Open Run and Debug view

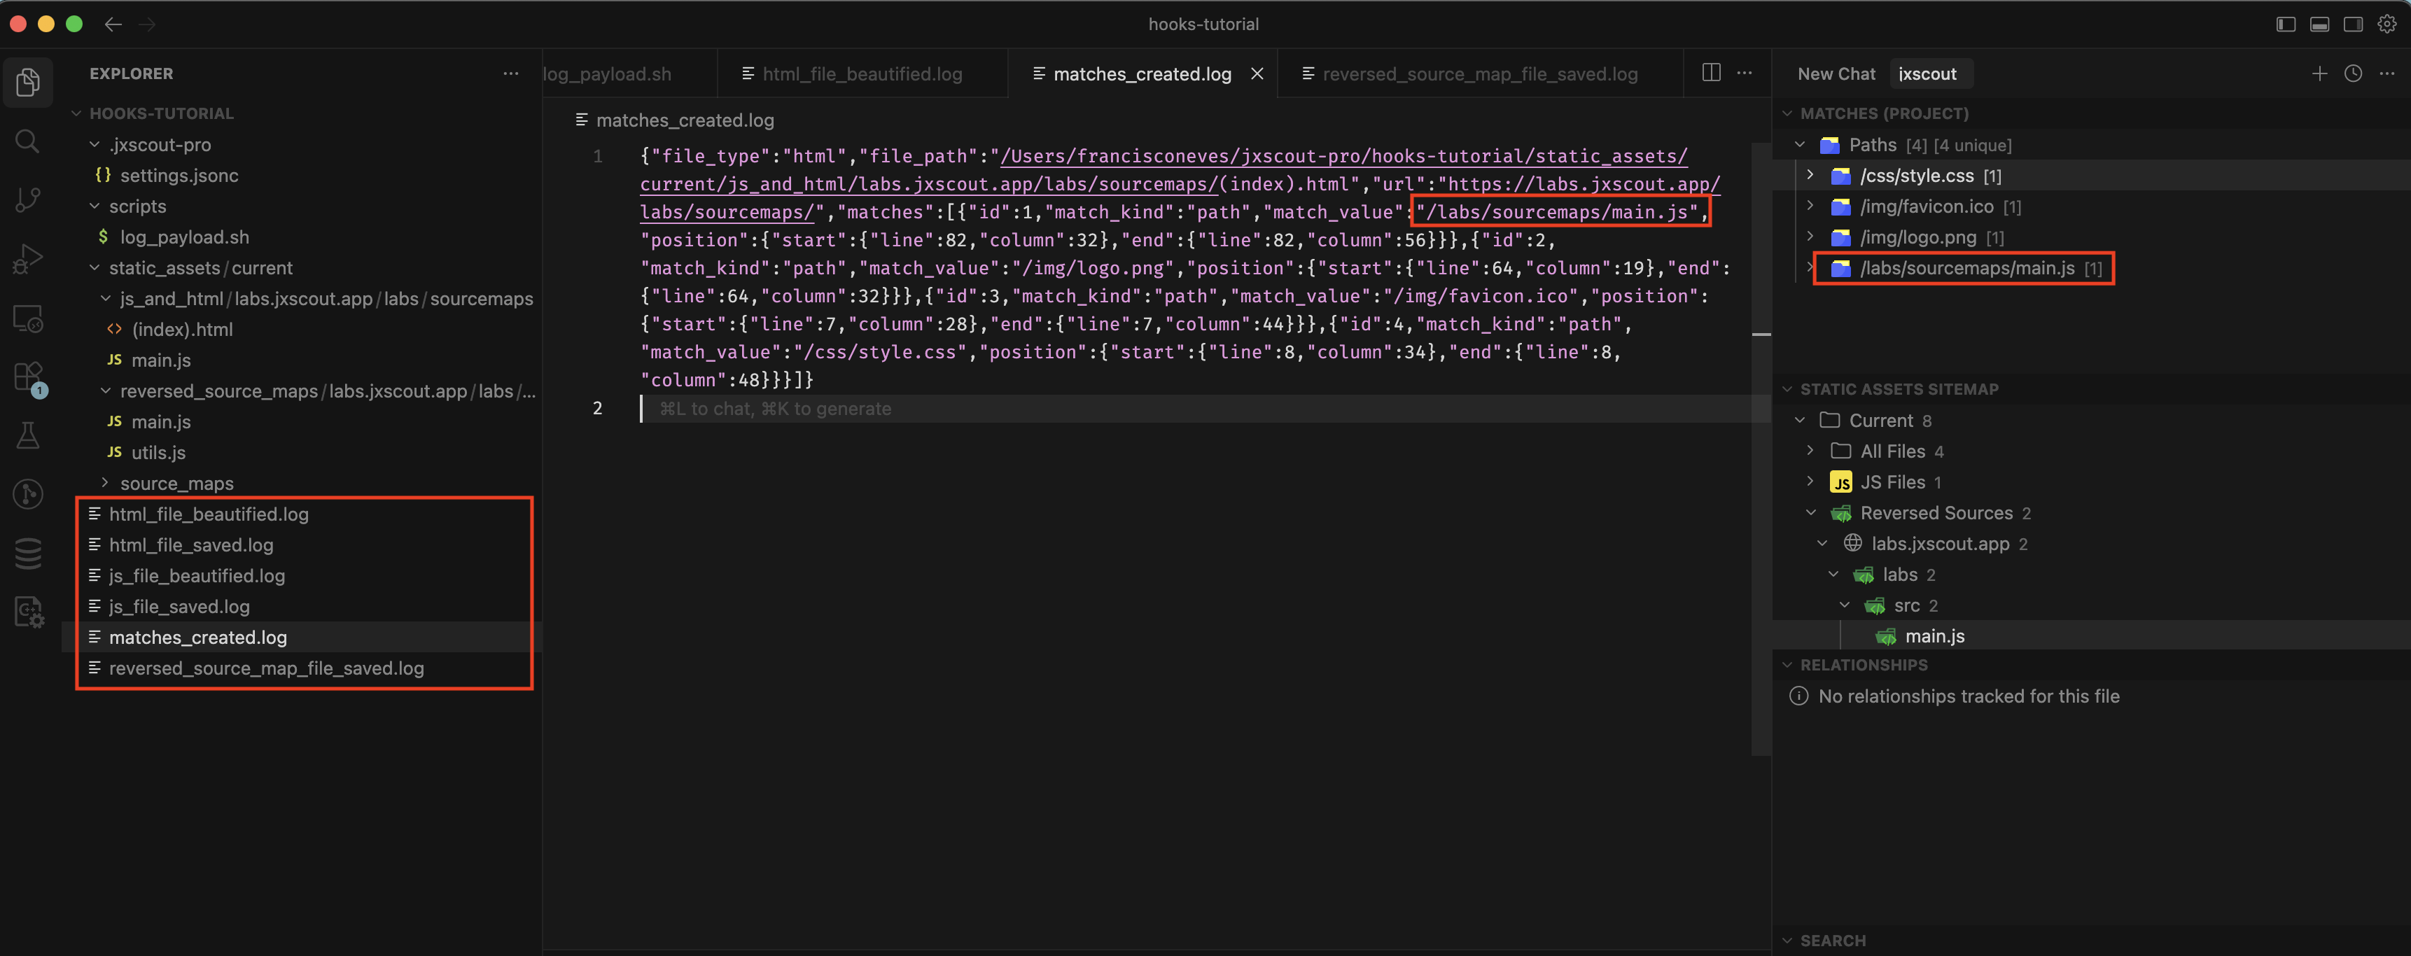pos(28,258)
